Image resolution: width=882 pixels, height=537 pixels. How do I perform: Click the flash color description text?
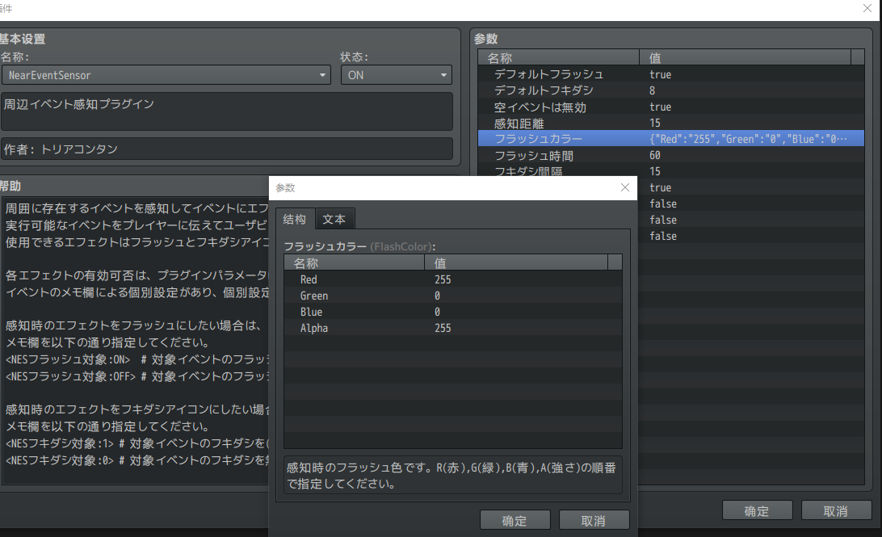point(451,475)
